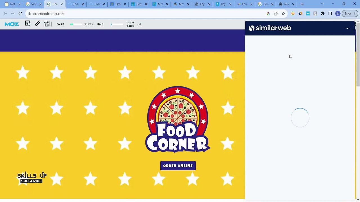The image size is (360, 202).
Task: Share this page via the share icon
Action: (x=276, y=13)
